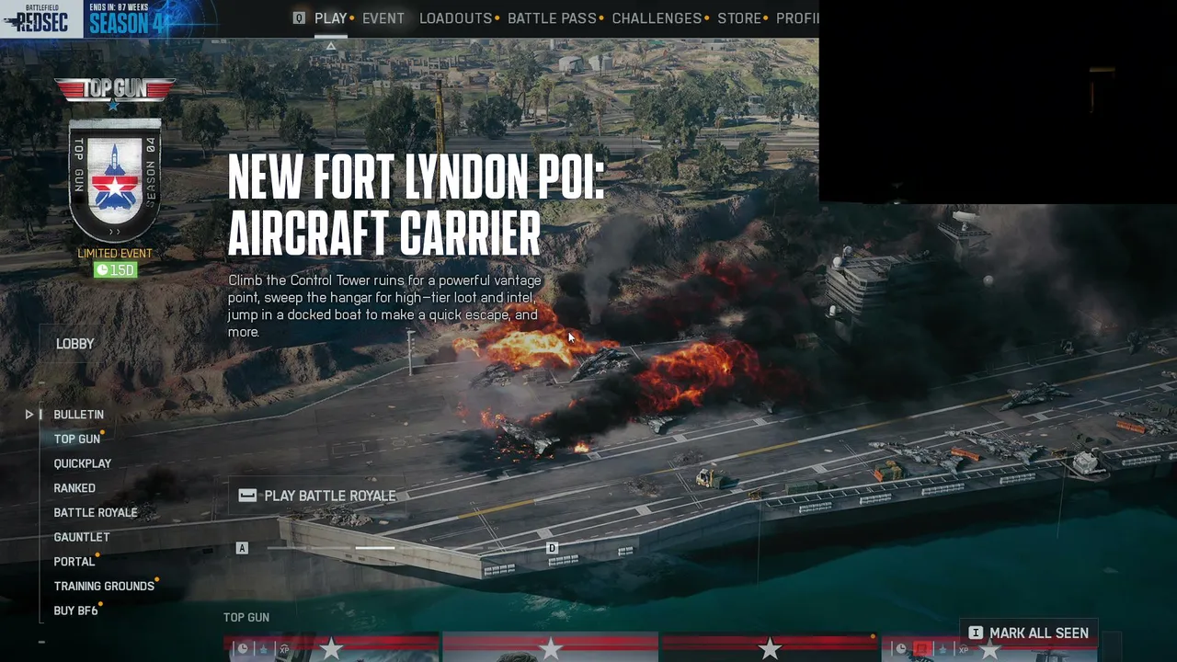Click the MARK ALL SEEN button

click(1028, 633)
